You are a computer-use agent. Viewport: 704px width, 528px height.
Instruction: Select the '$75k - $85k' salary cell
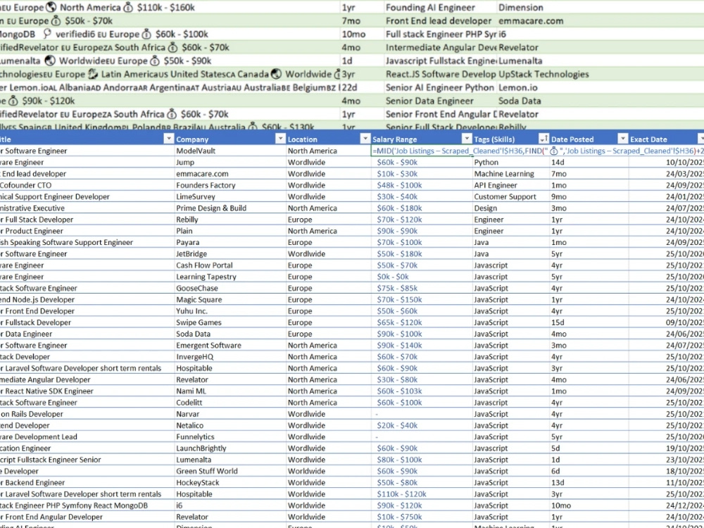point(422,288)
